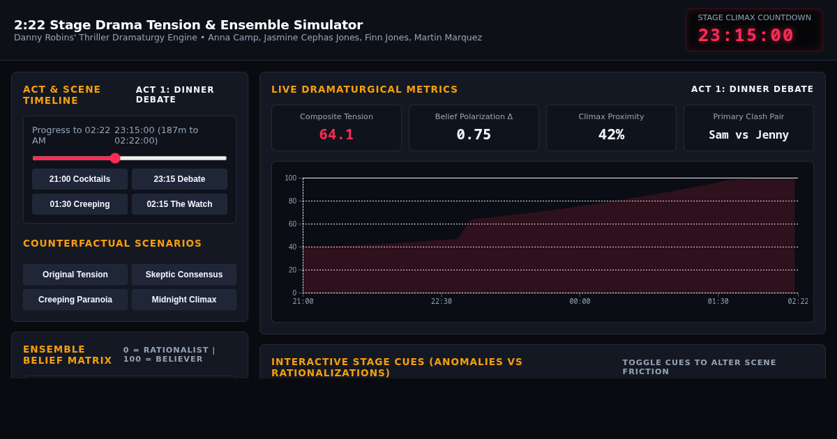Jump to the 23:15 Debate scene
Image resolution: width=837 pixels, height=439 pixels.
coord(179,179)
